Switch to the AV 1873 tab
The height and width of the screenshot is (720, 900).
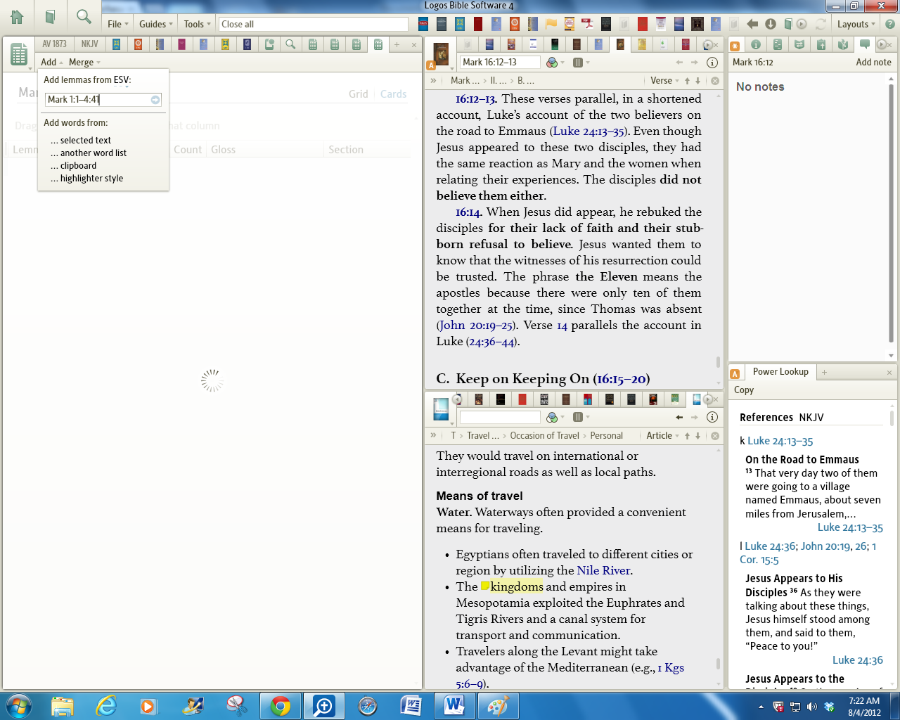click(54, 44)
